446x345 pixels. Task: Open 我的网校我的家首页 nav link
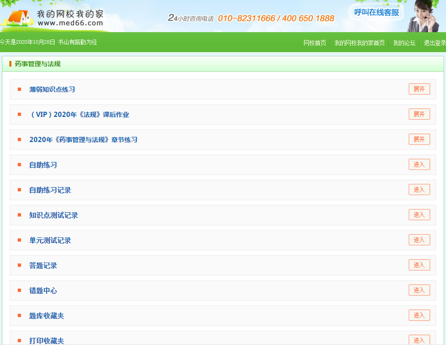point(359,43)
